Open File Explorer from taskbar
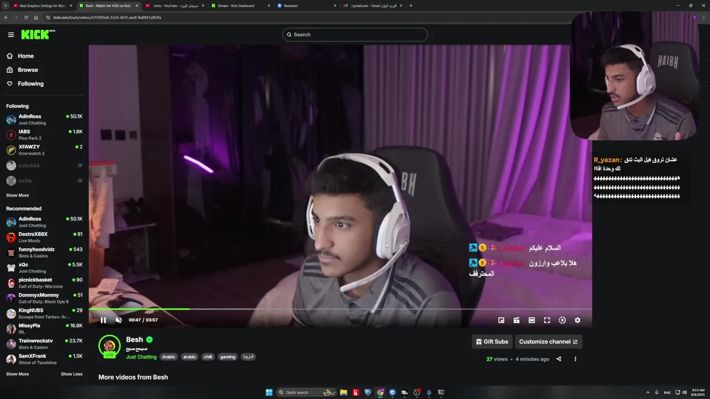710x399 pixels. (x=343, y=392)
